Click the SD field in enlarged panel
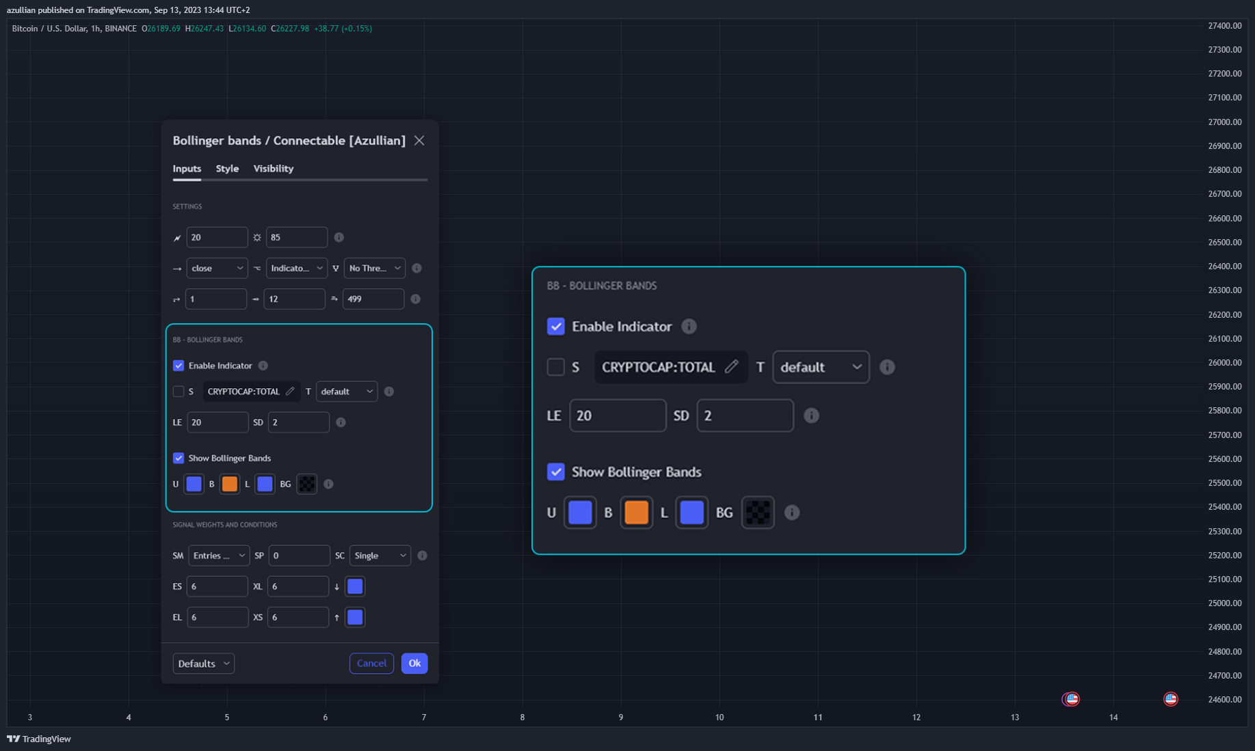The width and height of the screenshot is (1255, 751). click(745, 415)
